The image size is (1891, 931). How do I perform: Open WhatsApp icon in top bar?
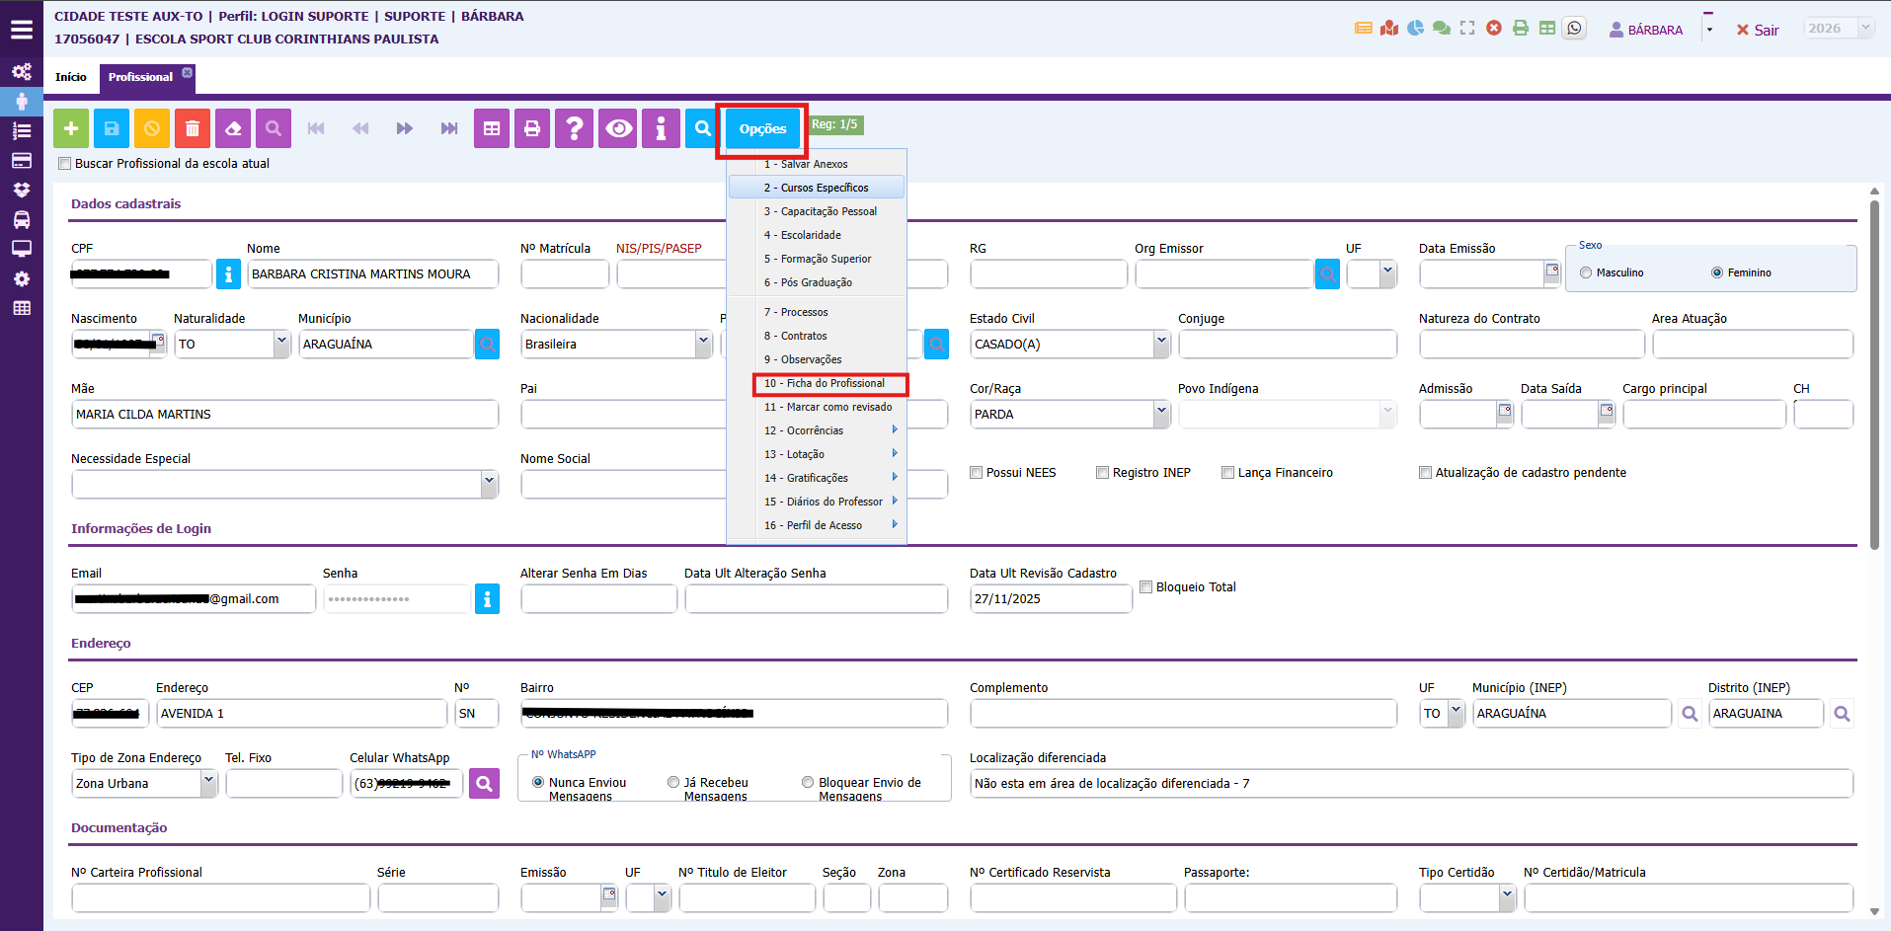click(1575, 29)
